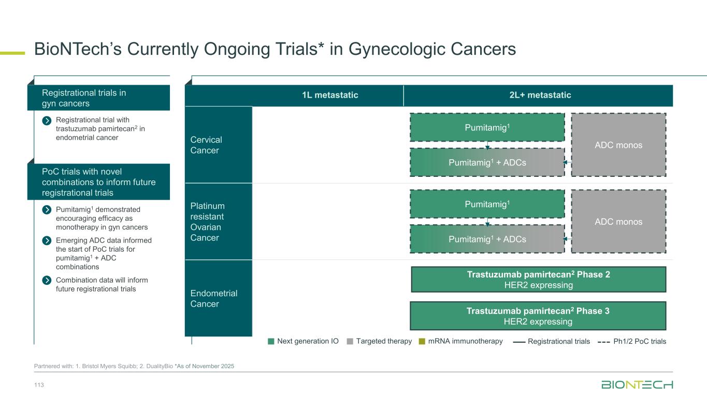Image resolution: width=707 pixels, height=397 pixels.
Task: Select the green Next generation IO legend swatch
Action: (271, 341)
